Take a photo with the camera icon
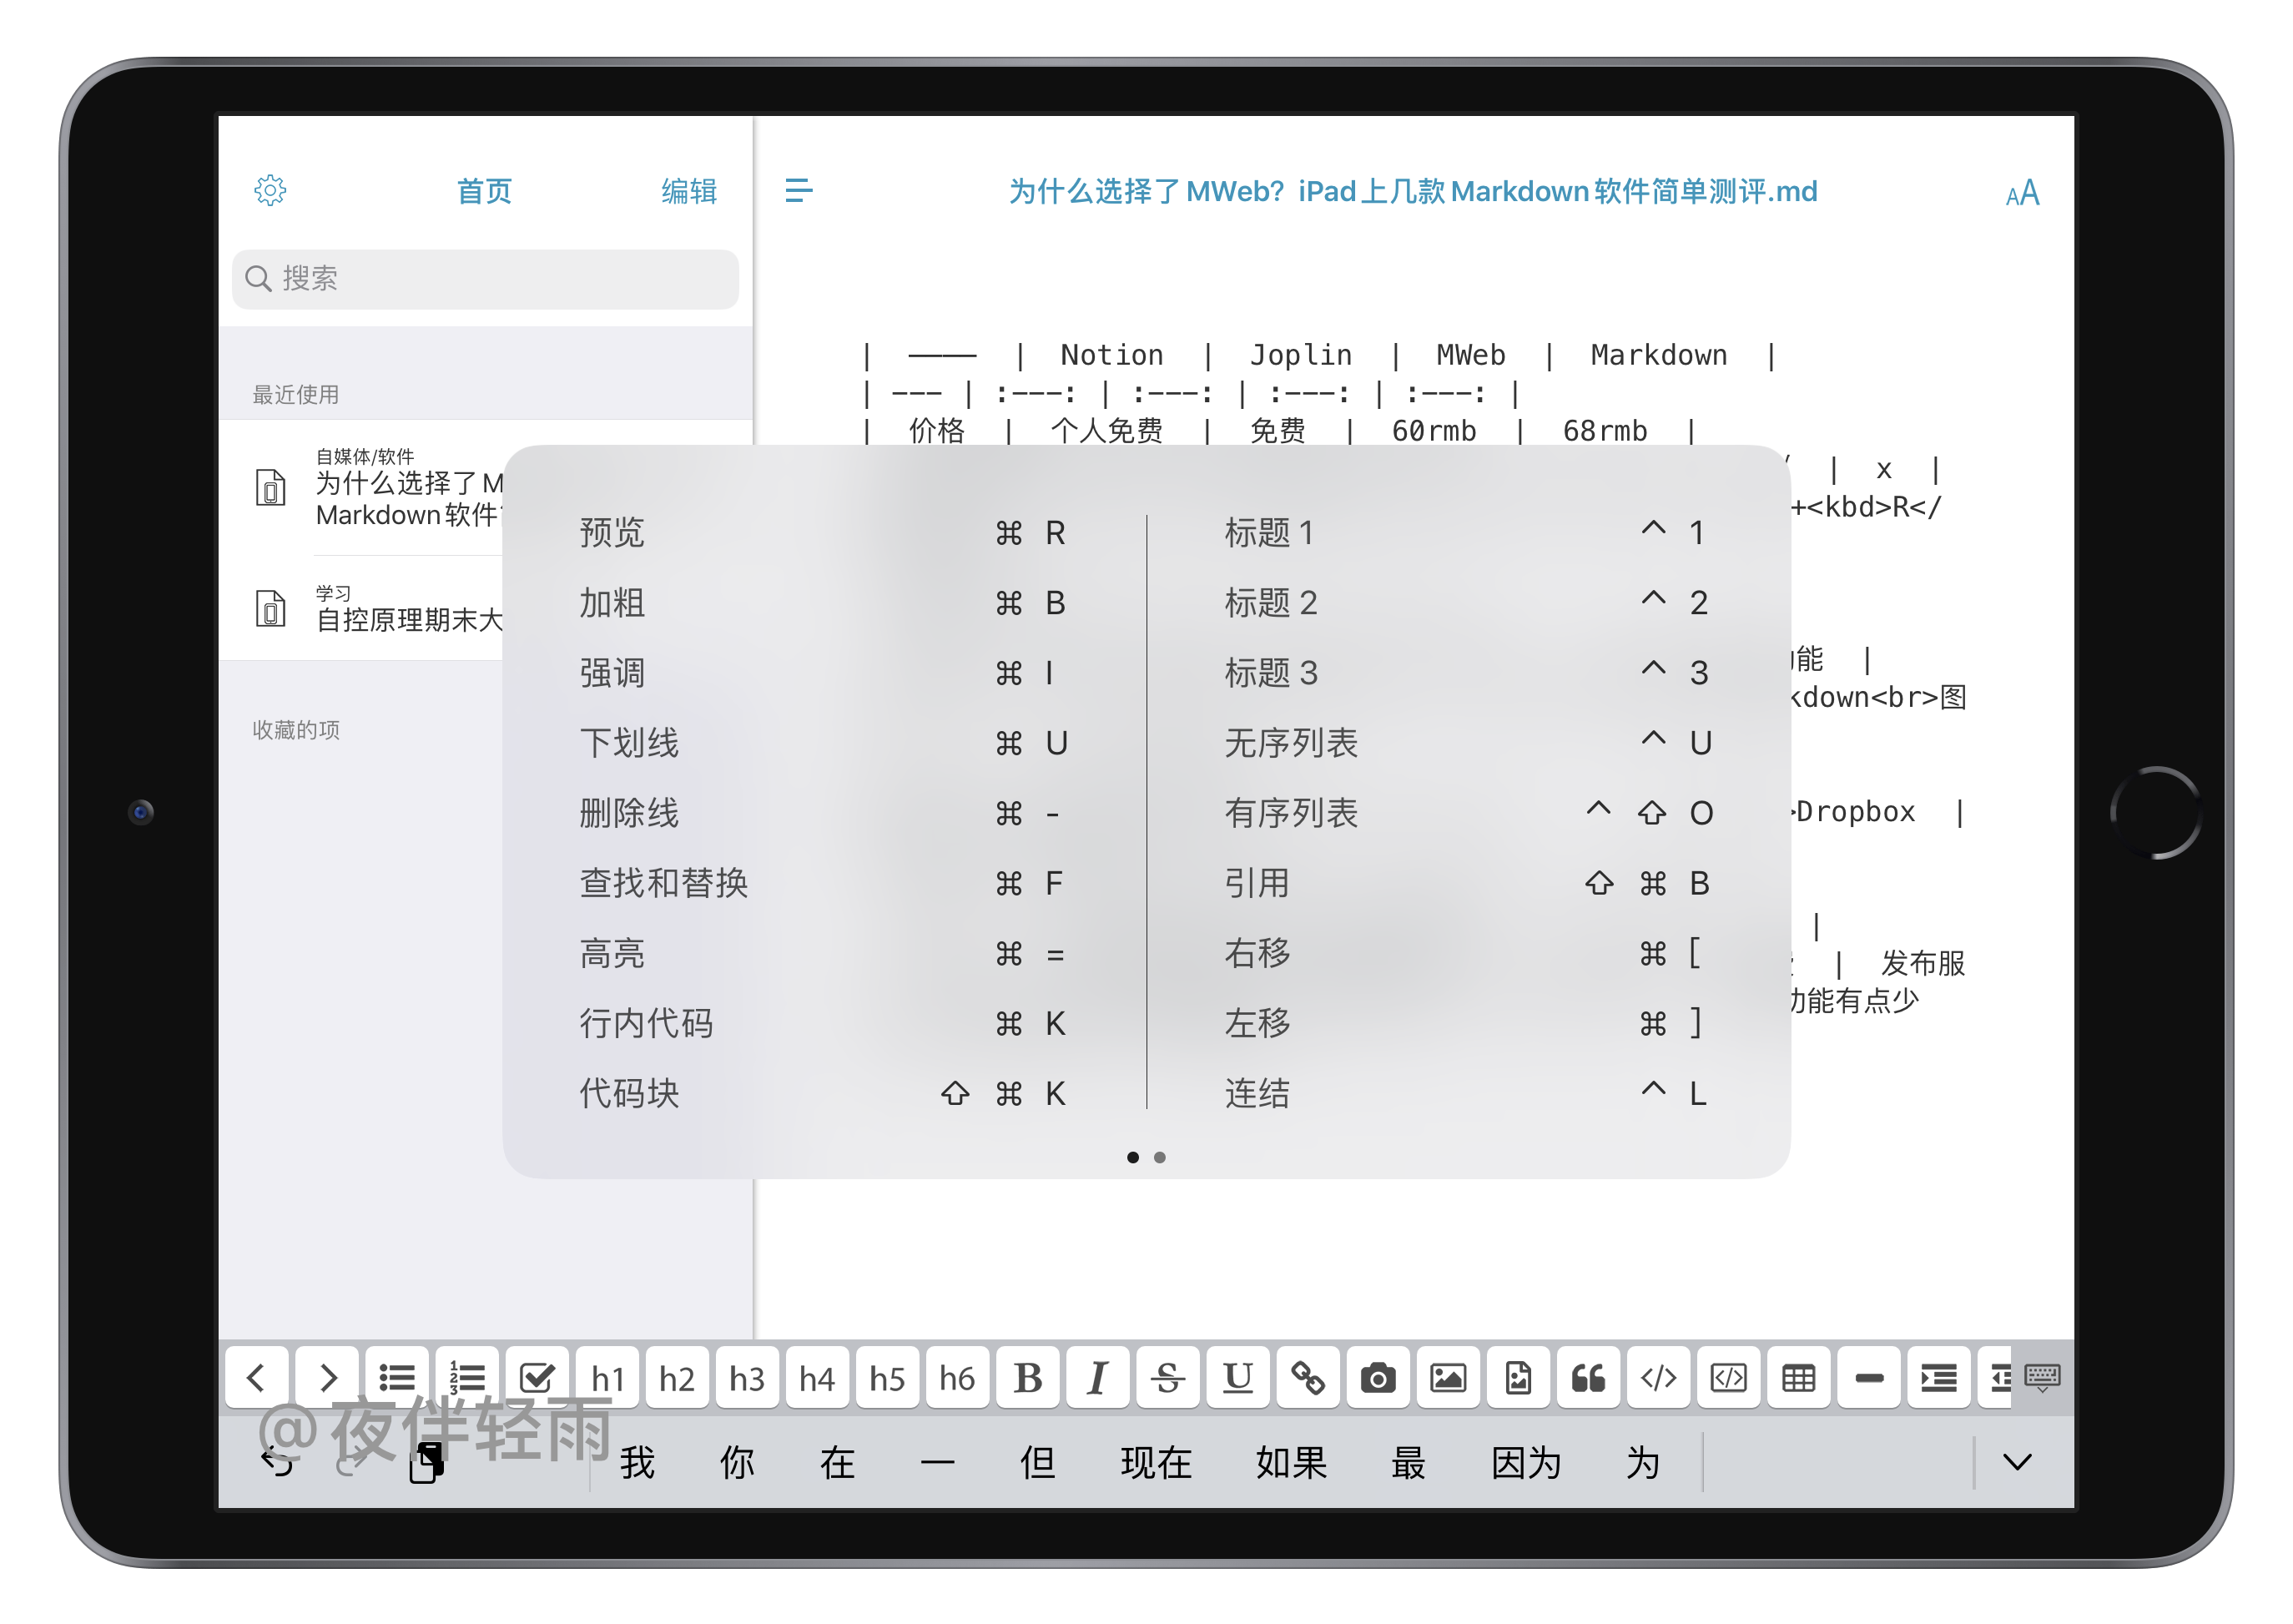Viewport: 2293px width, 1624px height. [x=1378, y=1377]
